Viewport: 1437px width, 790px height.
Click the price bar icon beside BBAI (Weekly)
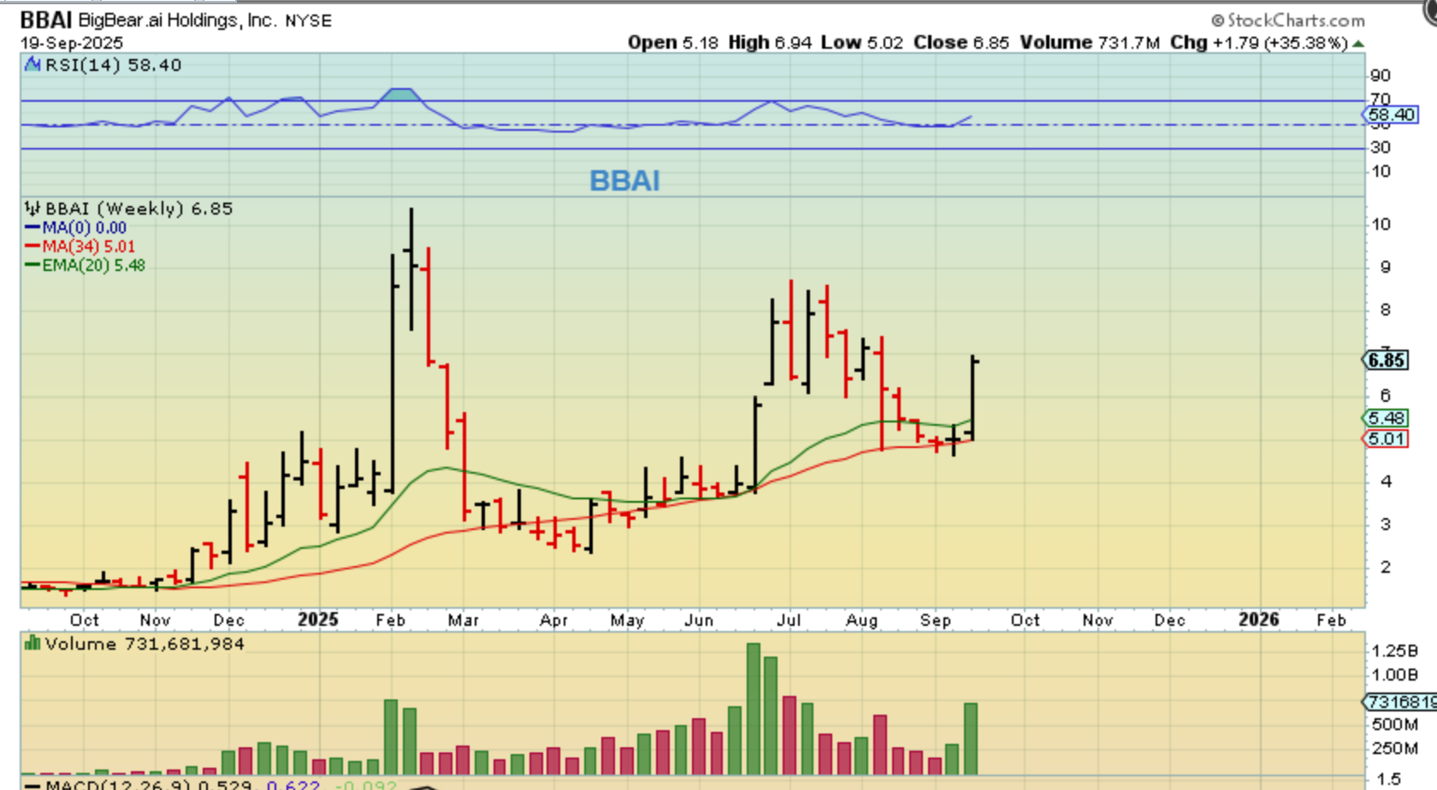[x=33, y=208]
